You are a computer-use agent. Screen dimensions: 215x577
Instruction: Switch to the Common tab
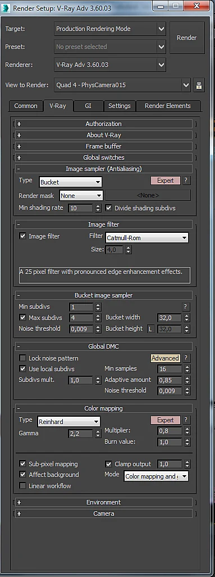26,106
